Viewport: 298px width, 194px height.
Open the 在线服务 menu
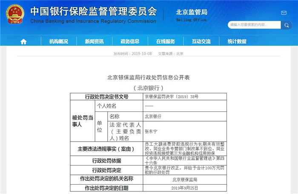[x=166, y=41]
